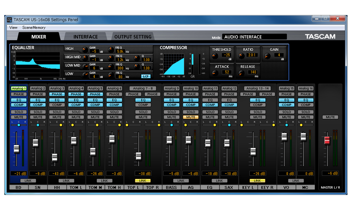Click the compressor THRESHOLD knob

(x=215, y=56)
